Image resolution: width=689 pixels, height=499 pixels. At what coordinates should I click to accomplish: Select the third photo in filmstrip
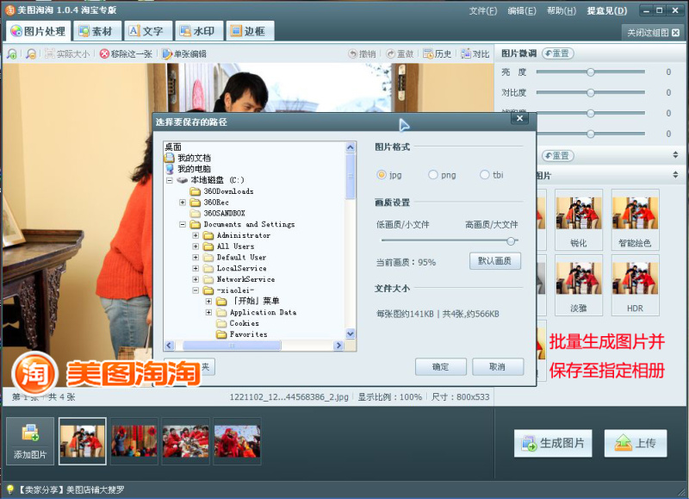point(185,441)
